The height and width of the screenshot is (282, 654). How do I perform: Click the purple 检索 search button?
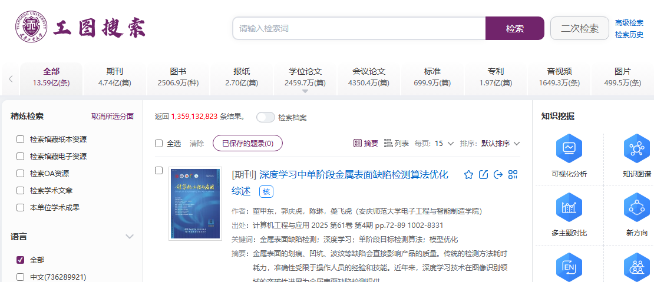[514, 28]
